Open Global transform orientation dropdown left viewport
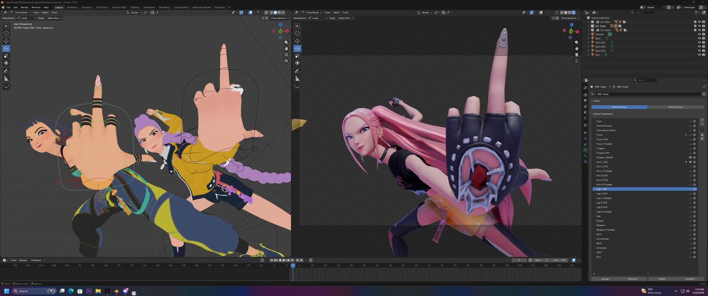This screenshot has height=296, width=708. coord(135,12)
